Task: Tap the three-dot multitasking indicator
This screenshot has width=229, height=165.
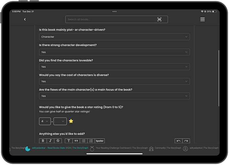Action: pyautogui.click(x=114, y=11)
